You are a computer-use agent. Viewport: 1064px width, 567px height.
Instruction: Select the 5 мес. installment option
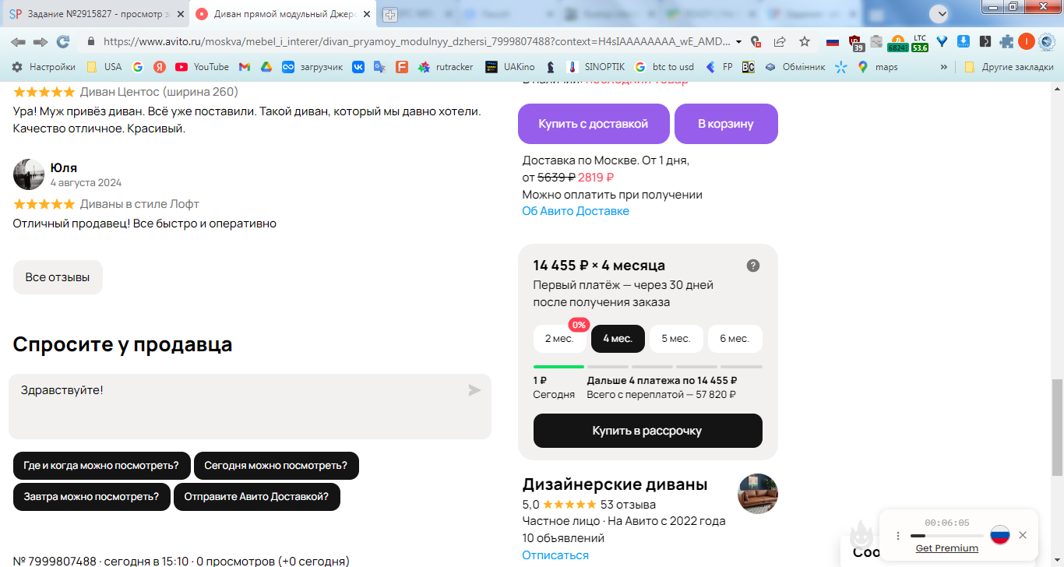coord(676,339)
